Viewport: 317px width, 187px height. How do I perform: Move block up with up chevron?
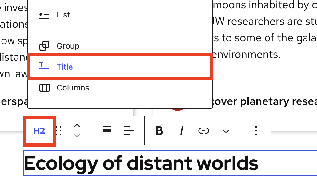click(x=77, y=126)
